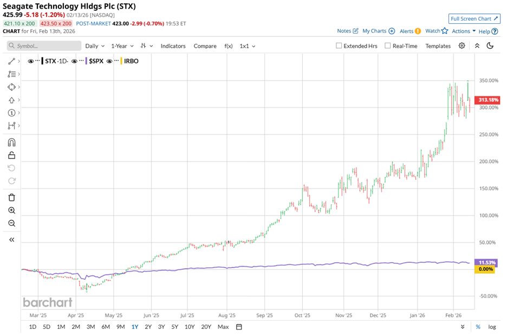This screenshot has width=507, height=336.
Task: Open the calendar icon next to time ranges
Action: point(238,327)
